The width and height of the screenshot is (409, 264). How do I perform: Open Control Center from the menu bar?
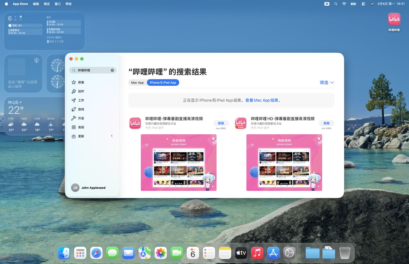pyautogui.click(x=363, y=4)
